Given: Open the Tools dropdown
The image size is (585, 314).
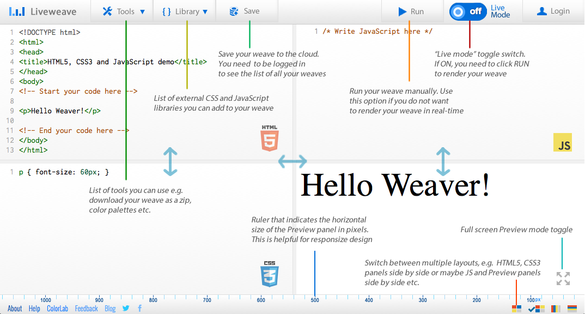Looking at the screenshot, I should pos(122,11).
